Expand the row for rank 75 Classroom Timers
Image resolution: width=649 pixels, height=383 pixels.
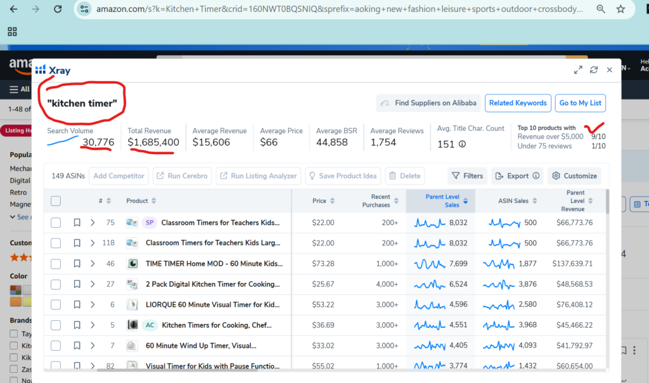[x=93, y=223]
